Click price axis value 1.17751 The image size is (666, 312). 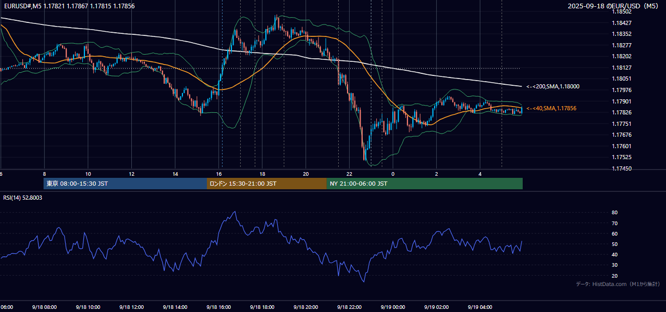tap(622, 124)
